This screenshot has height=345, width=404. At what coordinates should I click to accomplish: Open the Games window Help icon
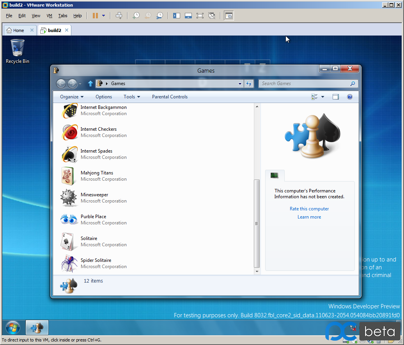coord(350,97)
